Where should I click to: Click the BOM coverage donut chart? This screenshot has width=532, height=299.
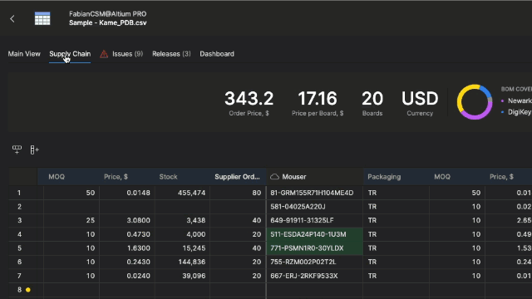coord(475,102)
